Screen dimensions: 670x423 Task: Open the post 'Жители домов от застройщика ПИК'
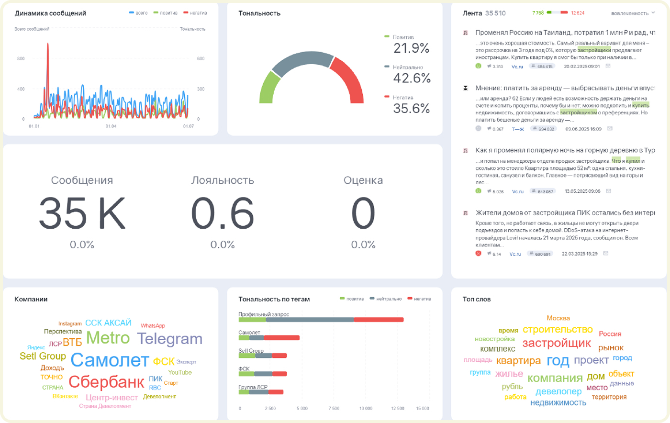point(565,213)
